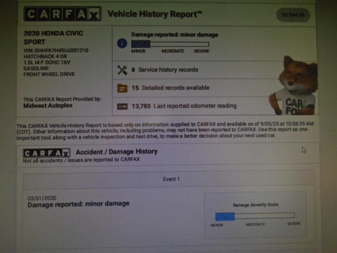The image size is (337, 253).
Task: Click the Accident / Damage History heading
Action: click(116, 152)
